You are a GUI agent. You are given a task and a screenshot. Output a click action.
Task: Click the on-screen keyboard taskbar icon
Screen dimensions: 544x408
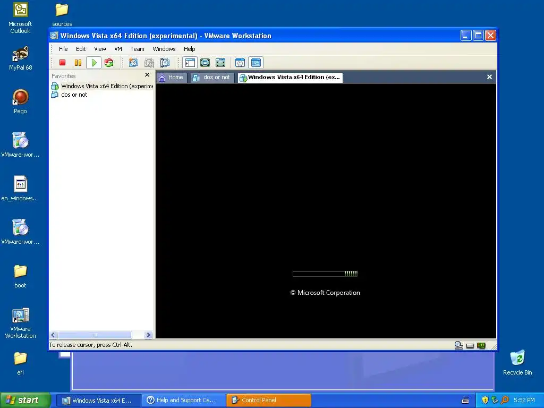465,401
